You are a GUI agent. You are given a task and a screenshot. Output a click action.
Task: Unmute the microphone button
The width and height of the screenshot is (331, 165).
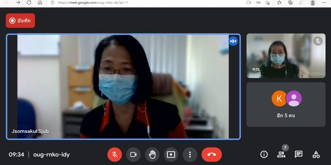115,155
